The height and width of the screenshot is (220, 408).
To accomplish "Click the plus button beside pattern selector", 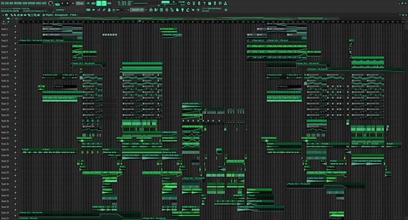I will 146,10.
